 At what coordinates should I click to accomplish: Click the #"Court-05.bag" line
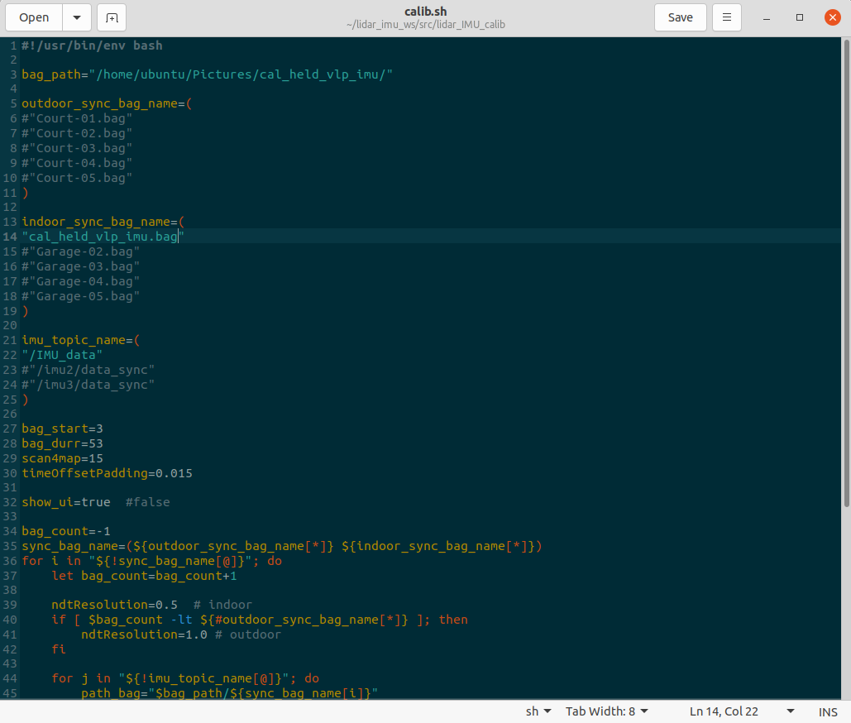[x=77, y=178]
